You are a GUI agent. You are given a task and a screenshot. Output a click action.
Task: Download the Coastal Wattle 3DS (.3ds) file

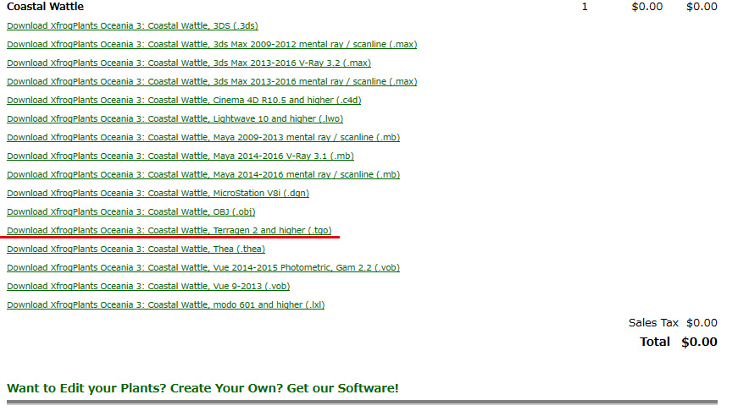pyautogui.click(x=132, y=25)
